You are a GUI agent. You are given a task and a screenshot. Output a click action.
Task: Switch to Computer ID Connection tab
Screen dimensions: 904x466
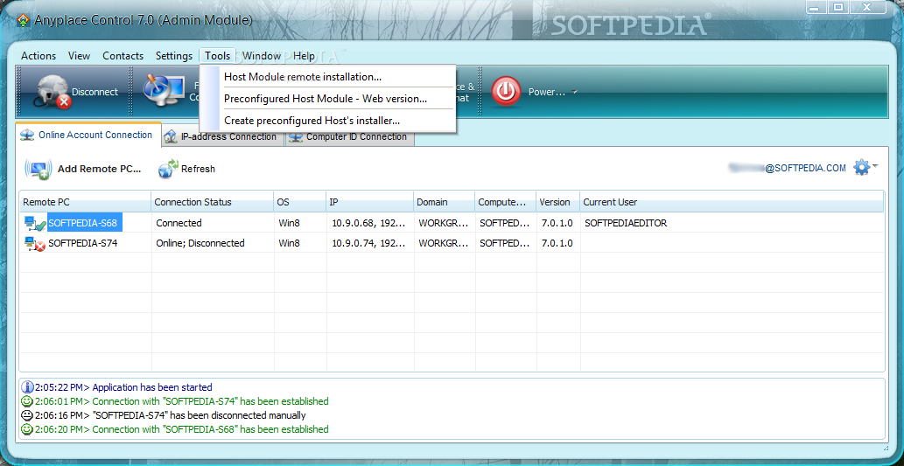[349, 137]
